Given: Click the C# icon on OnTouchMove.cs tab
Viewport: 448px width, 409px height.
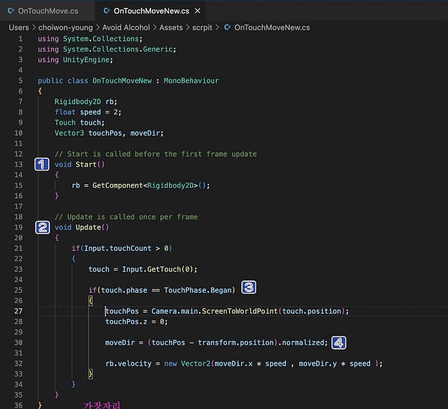Looking at the screenshot, I should [x=11, y=11].
